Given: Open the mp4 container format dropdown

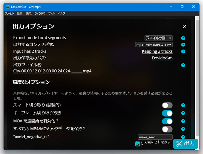Looking at the screenshot, I should [154, 45].
